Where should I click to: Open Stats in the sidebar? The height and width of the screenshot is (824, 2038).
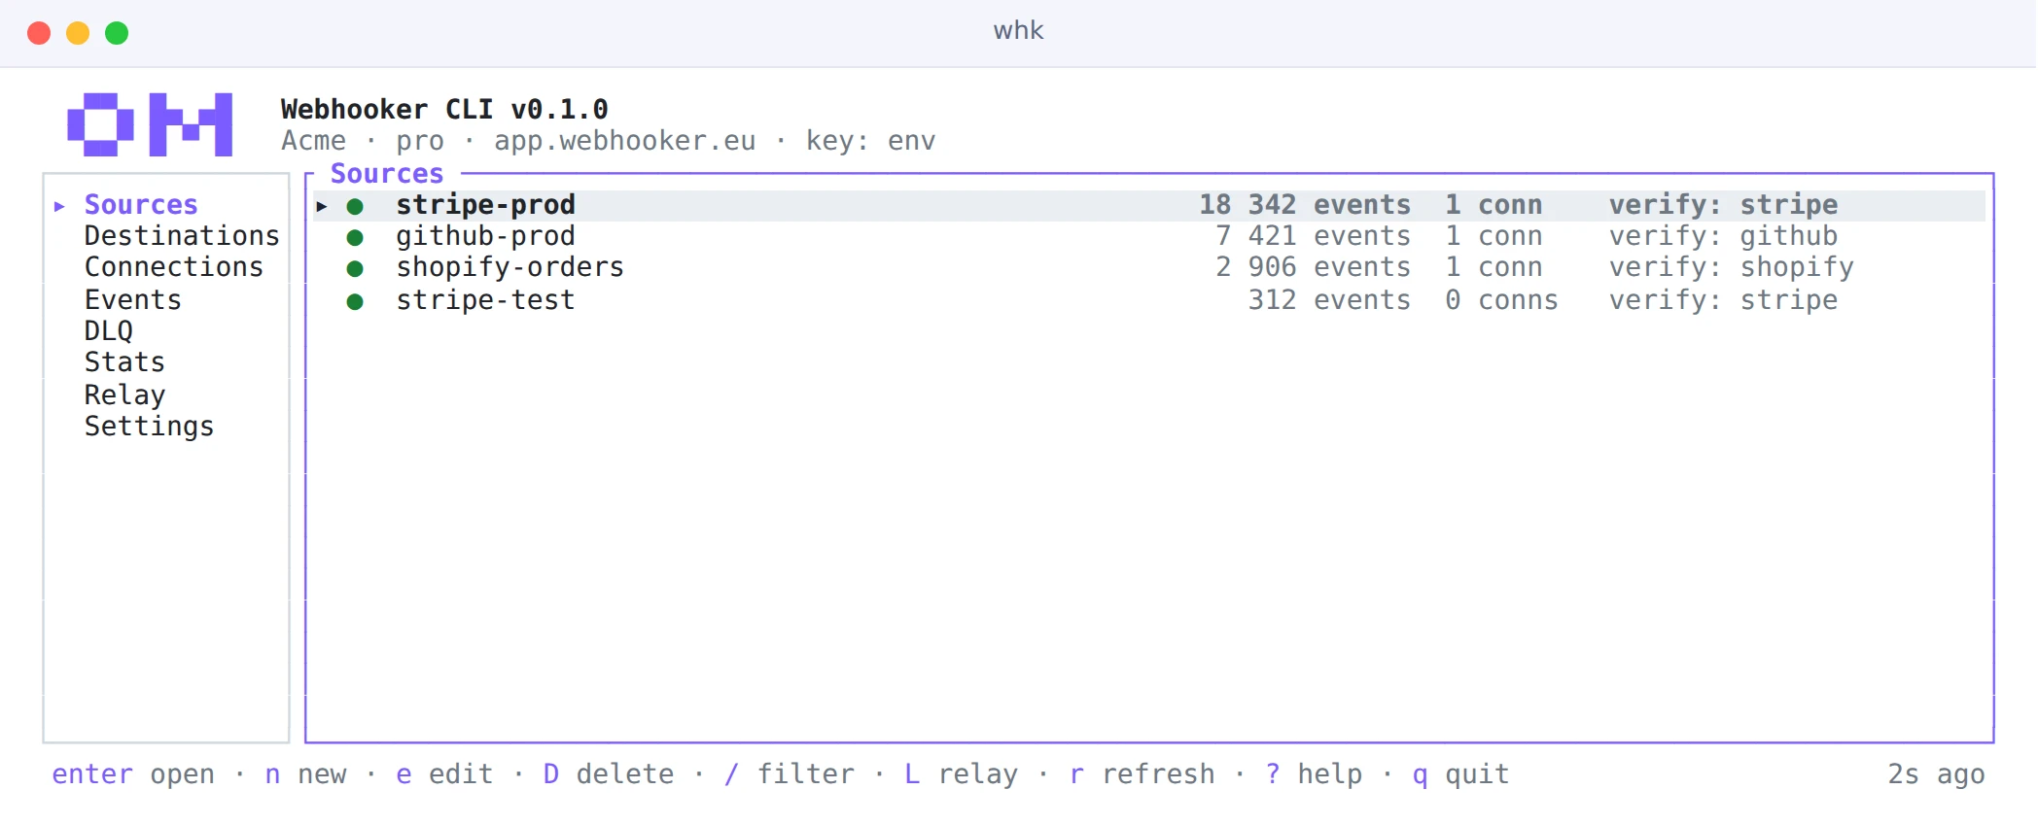coord(124,362)
